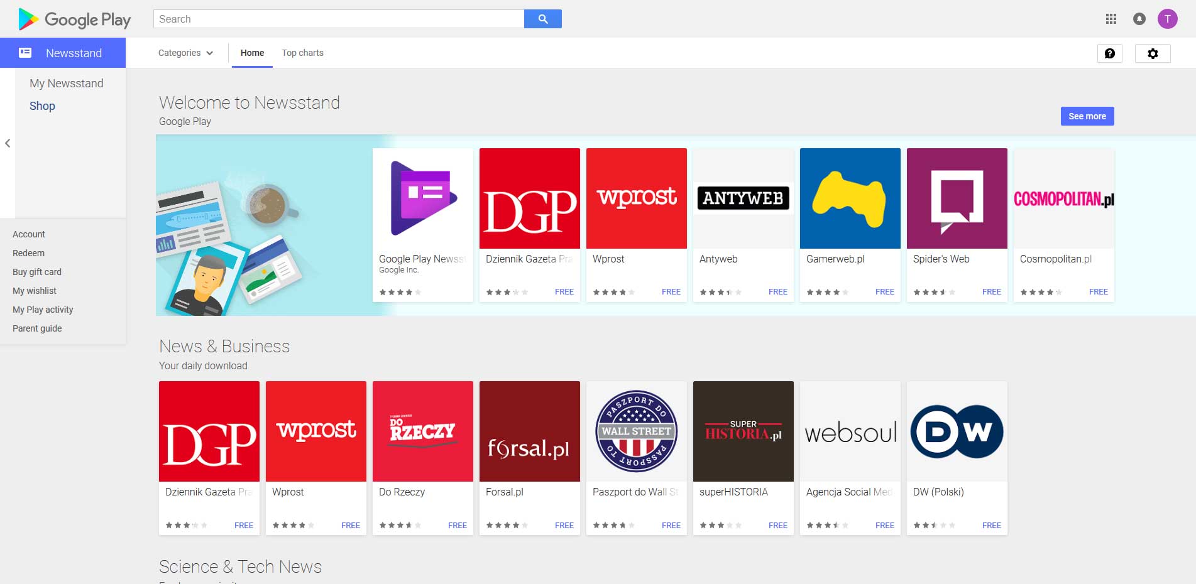The height and width of the screenshot is (584, 1196).
Task: Open the Wprost icon in Welcome row
Action: point(637,198)
